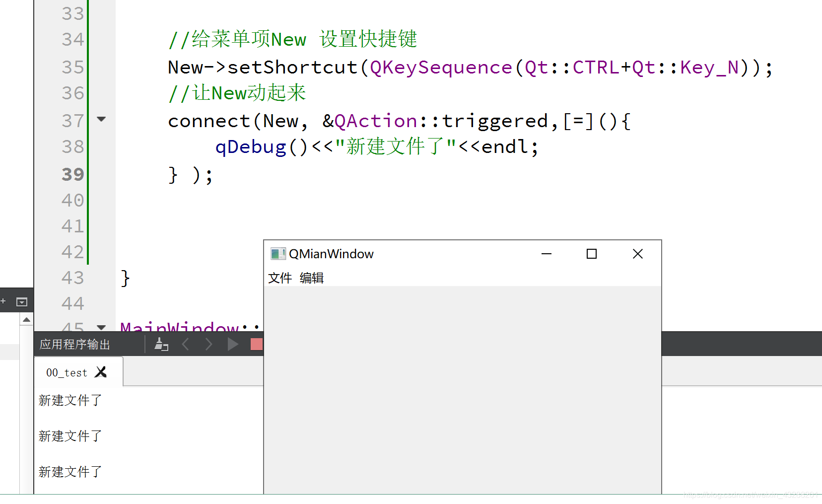This screenshot has height=504, width=822.
Task: Click the second 新建文件了 output line
Action: 70,436
